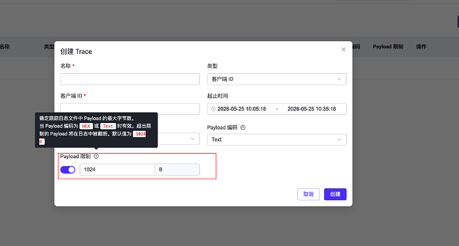Click the 创建 button
This screenshot has height=246, width=459.
[335, 194]
